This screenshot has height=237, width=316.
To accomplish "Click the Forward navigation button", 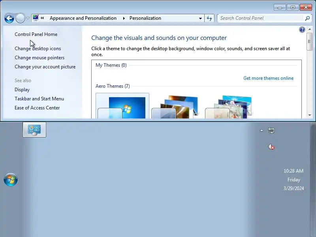I will (20, 18).
